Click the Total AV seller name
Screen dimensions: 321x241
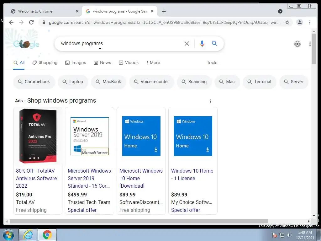(x=25, y=202)
